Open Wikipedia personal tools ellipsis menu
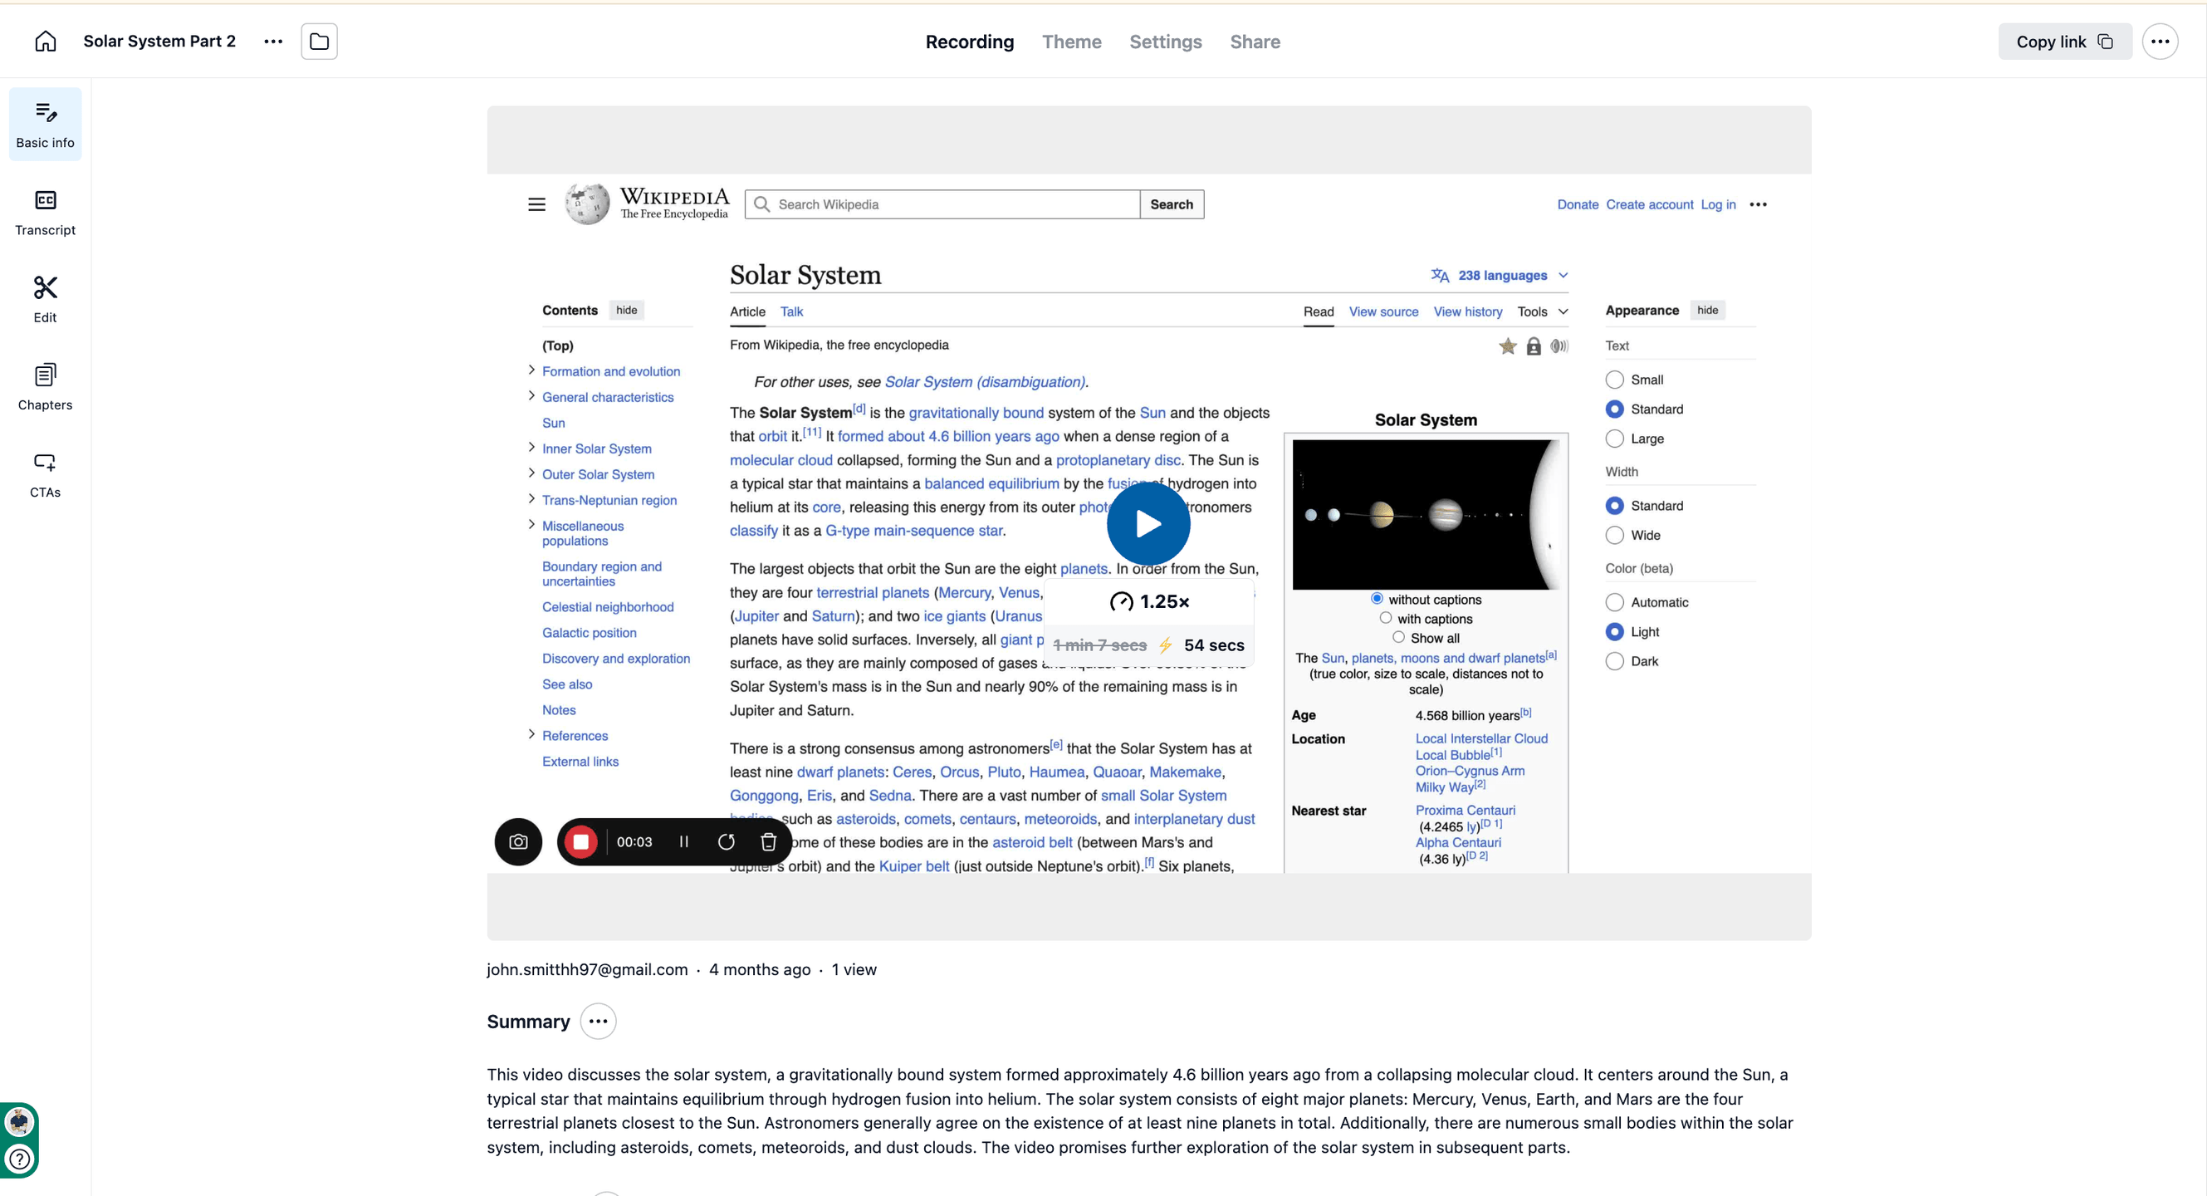This screenshot has width=2207, height=1196. tap(1758, 204)
